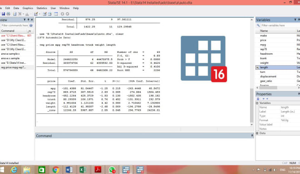Open the Do-file Editor icon

(x=36, y=14)
